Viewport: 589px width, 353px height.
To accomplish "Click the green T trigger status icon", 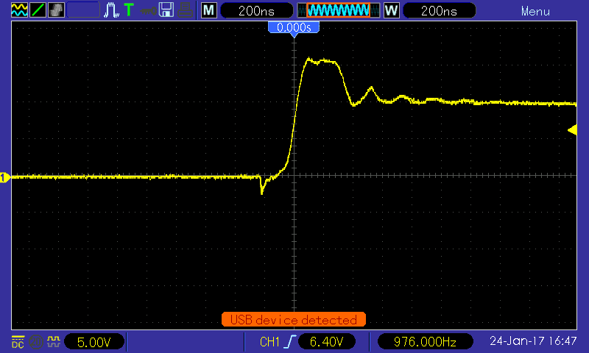I will tap(129, 10).
